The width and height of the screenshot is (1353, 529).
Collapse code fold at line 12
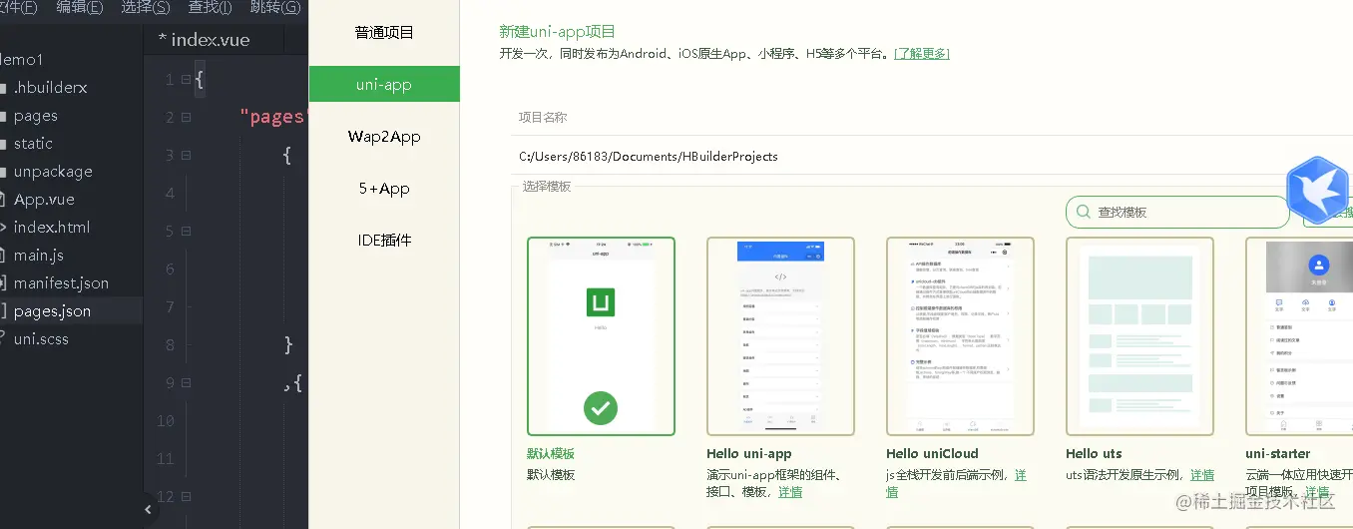pos(186,497)
